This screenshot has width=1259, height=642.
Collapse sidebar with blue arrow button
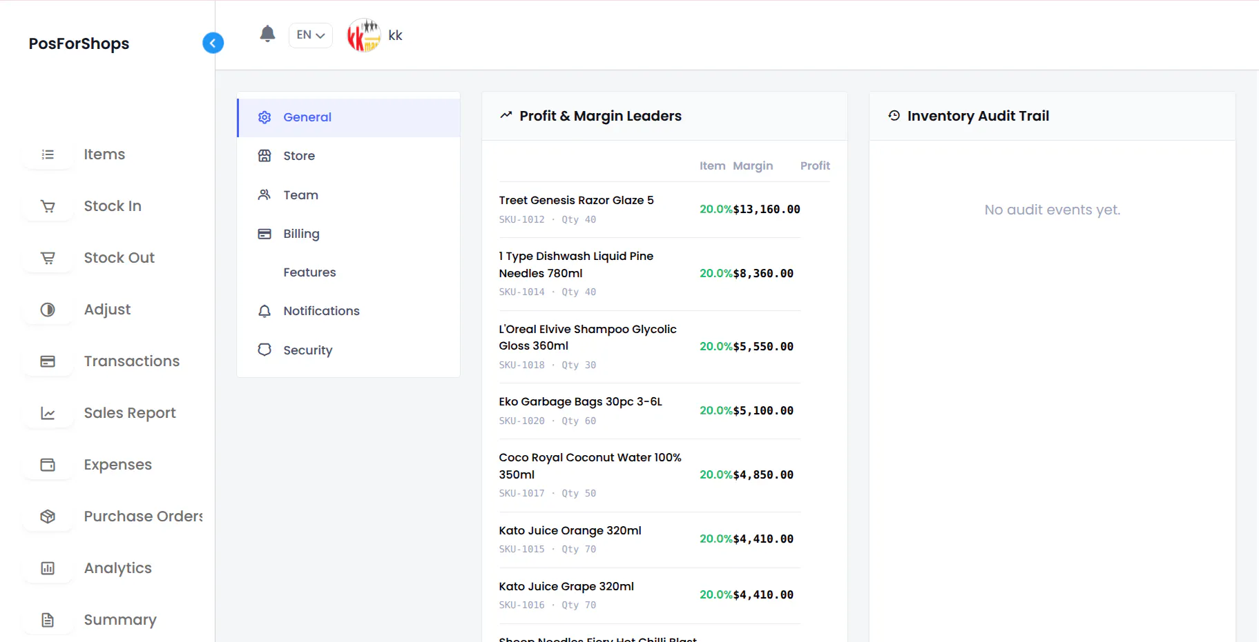(x=213, y=43)
